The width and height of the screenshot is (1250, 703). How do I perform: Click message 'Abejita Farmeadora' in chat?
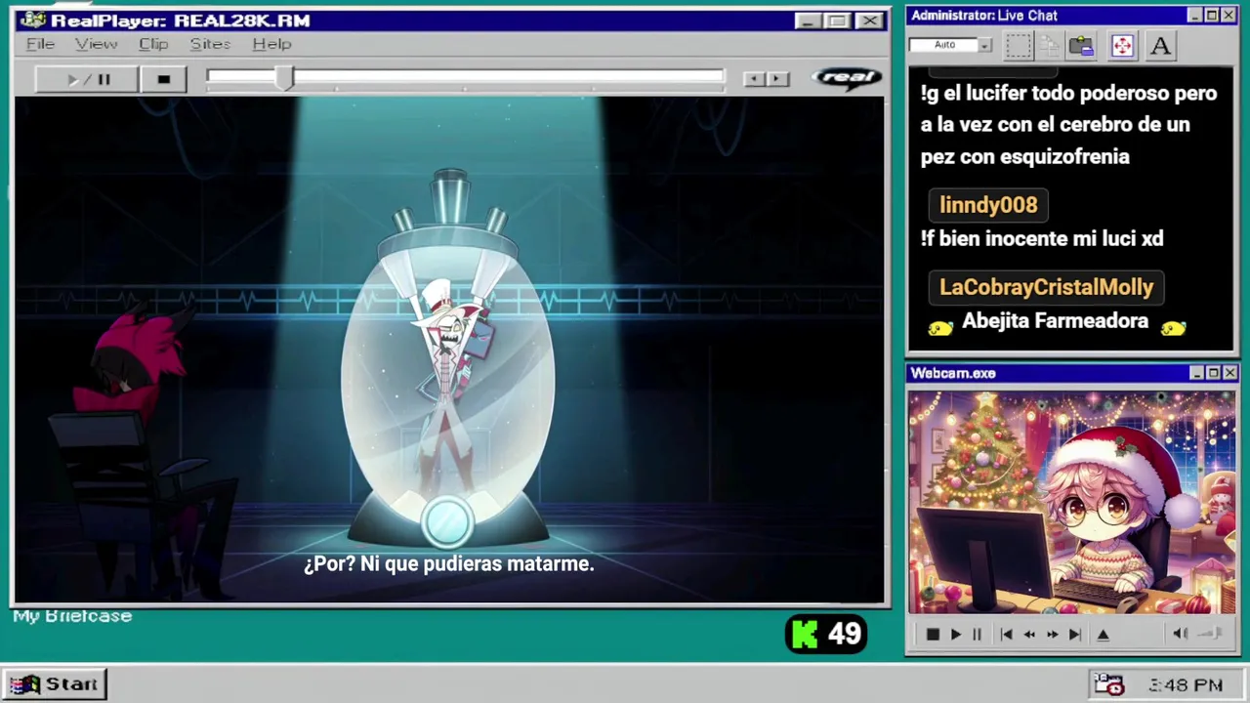(1055, 320)
